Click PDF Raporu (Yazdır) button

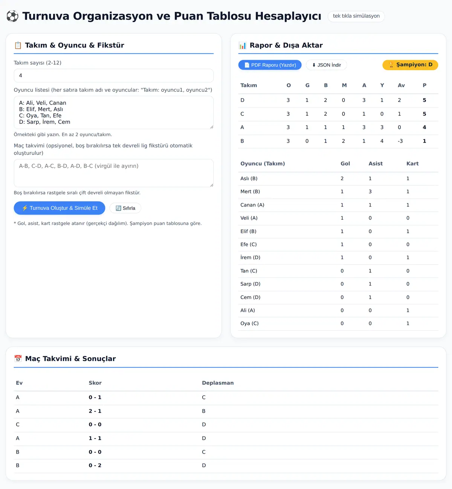click(x=270, y=65)
